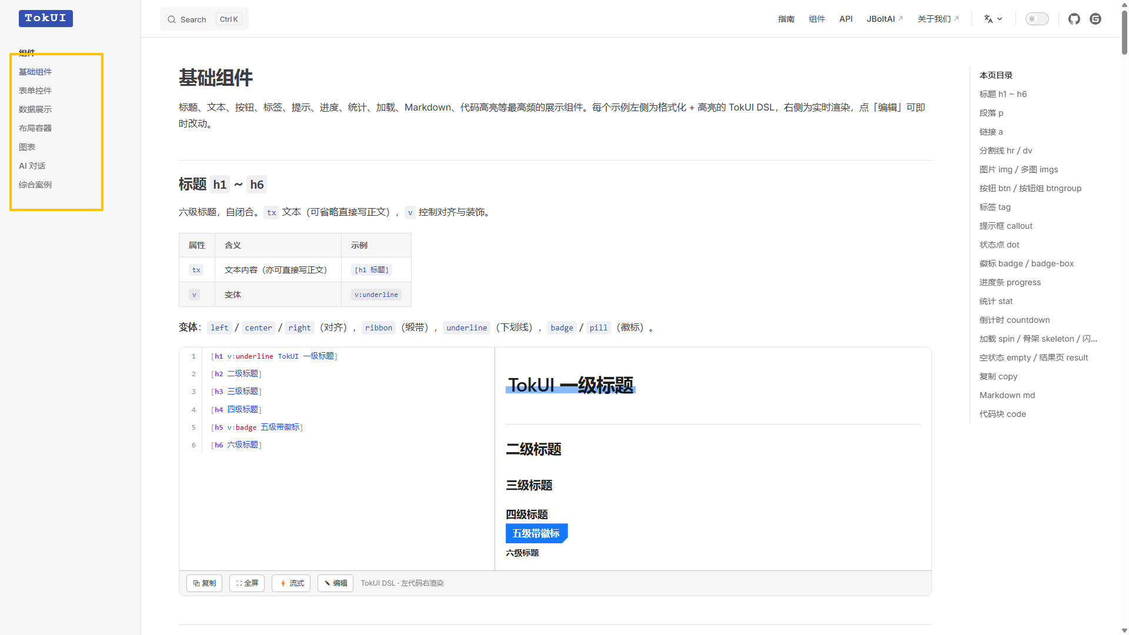Toggle the dark mode appearance switch

tap(1037, 19)
